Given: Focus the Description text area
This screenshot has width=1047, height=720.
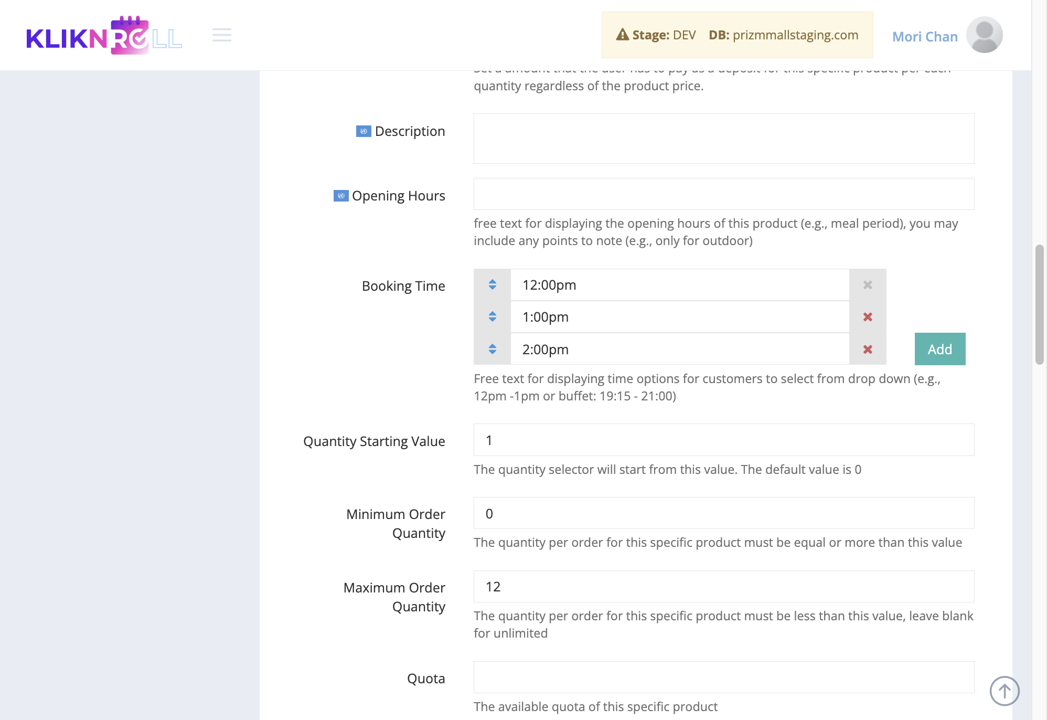Looking at the screenshot, I should click(724, 139).
